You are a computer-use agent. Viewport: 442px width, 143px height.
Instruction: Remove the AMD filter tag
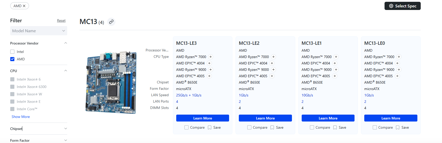pyautogui.click(x=24, y=6)
